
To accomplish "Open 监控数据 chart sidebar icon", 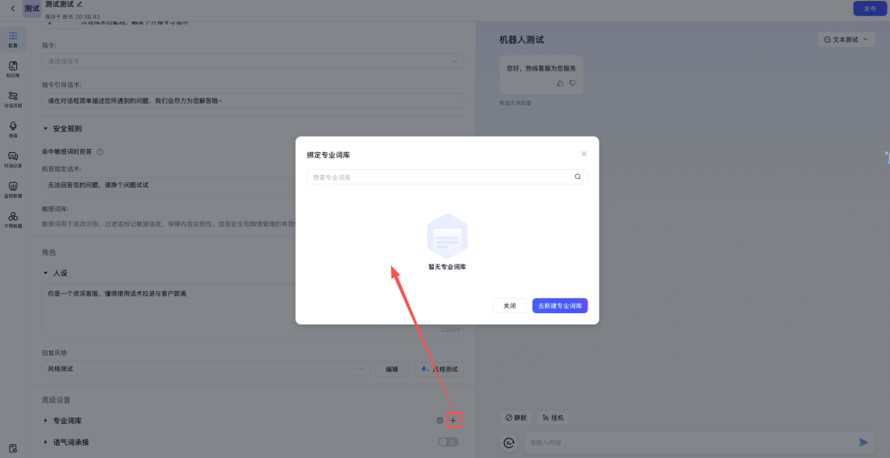I will click(x=13, y=189).
